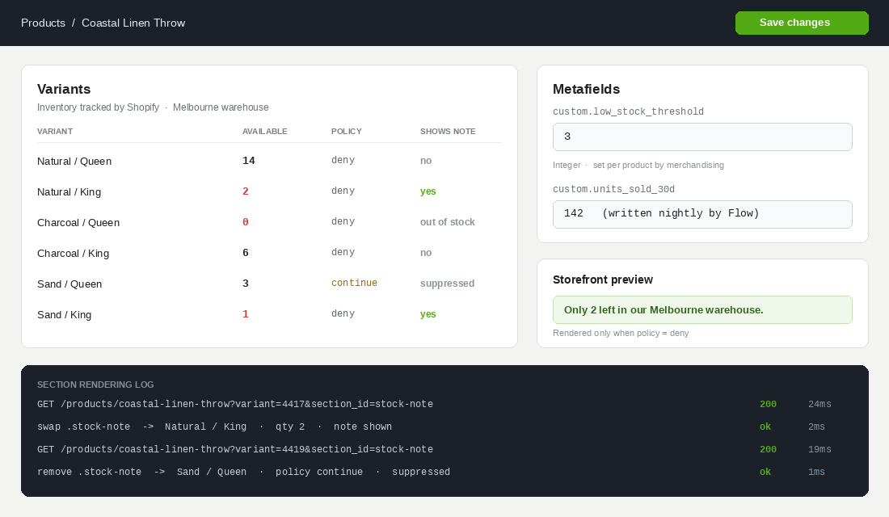Click the 'remove .stock-note' log line

point(244,473)
